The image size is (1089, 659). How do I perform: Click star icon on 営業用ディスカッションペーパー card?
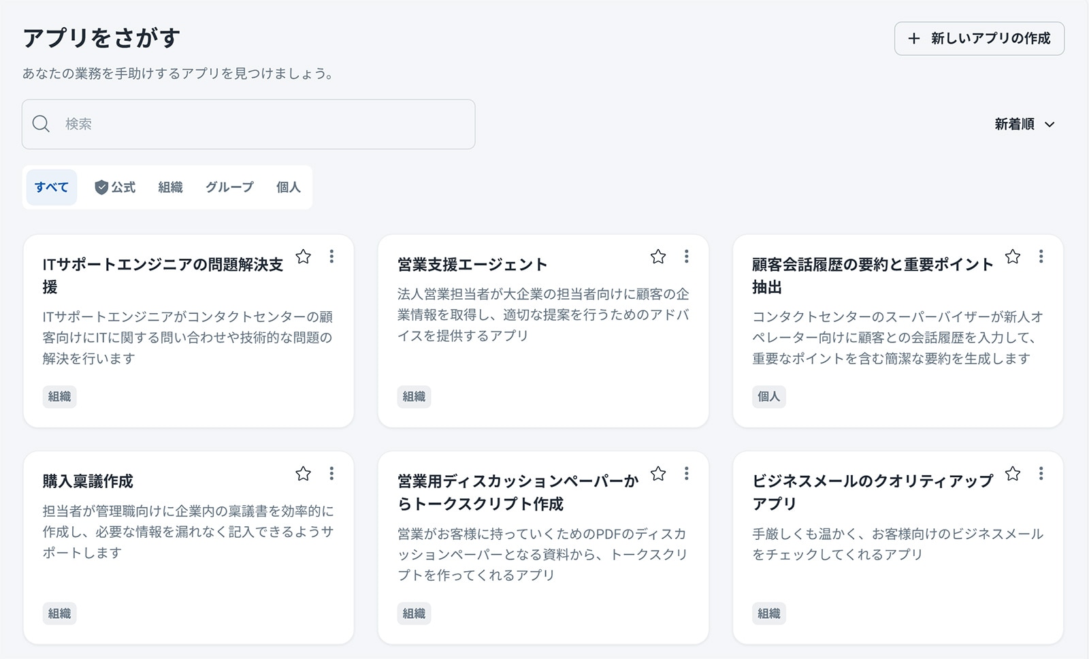coord(657,474)
